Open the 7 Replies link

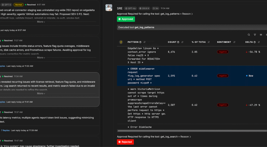coord(5,130)
